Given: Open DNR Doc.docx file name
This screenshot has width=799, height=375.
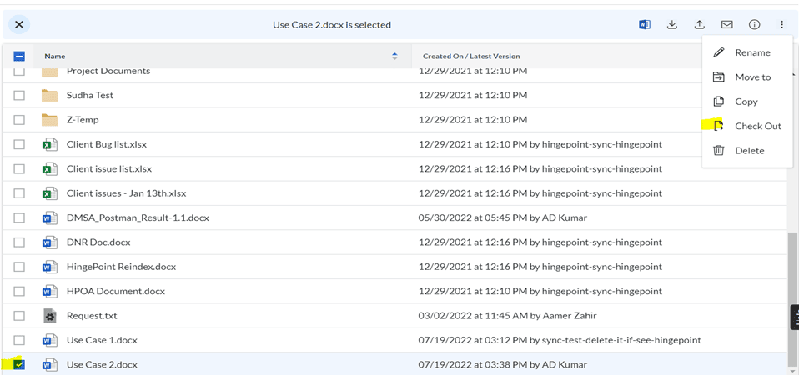Looking at the screenshot, I should tap(98, 242).
